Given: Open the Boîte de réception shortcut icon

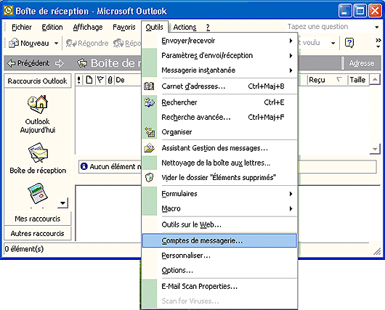Looking at the screenshot, I should 38,152.
